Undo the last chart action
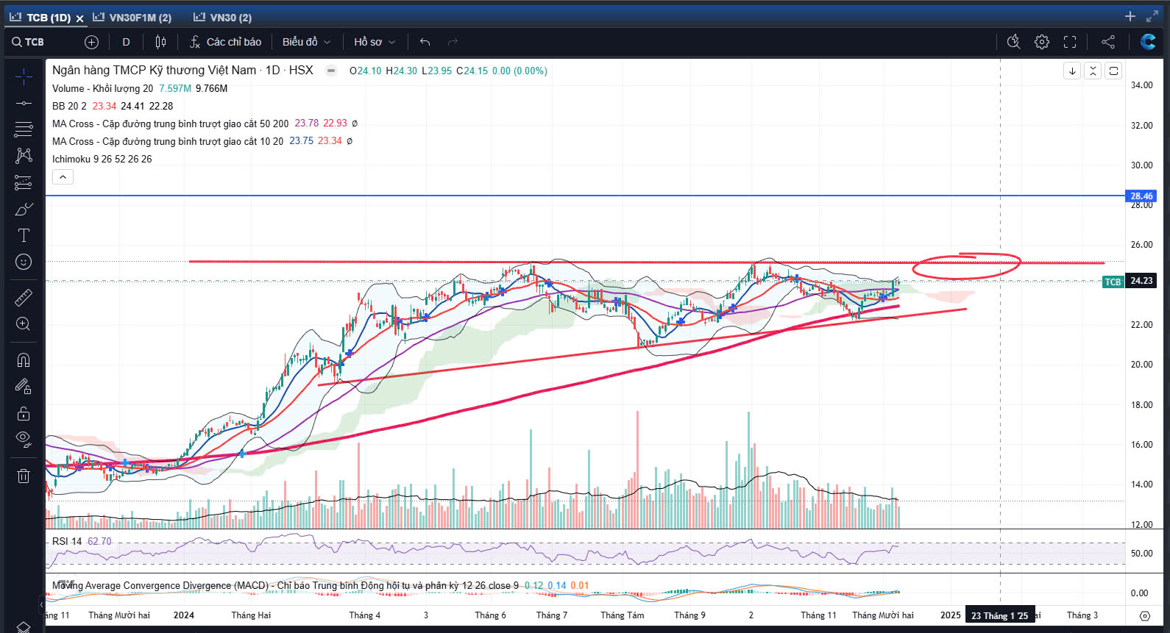The width and height of the screenshot is (1170, 633). click(425, 42)
